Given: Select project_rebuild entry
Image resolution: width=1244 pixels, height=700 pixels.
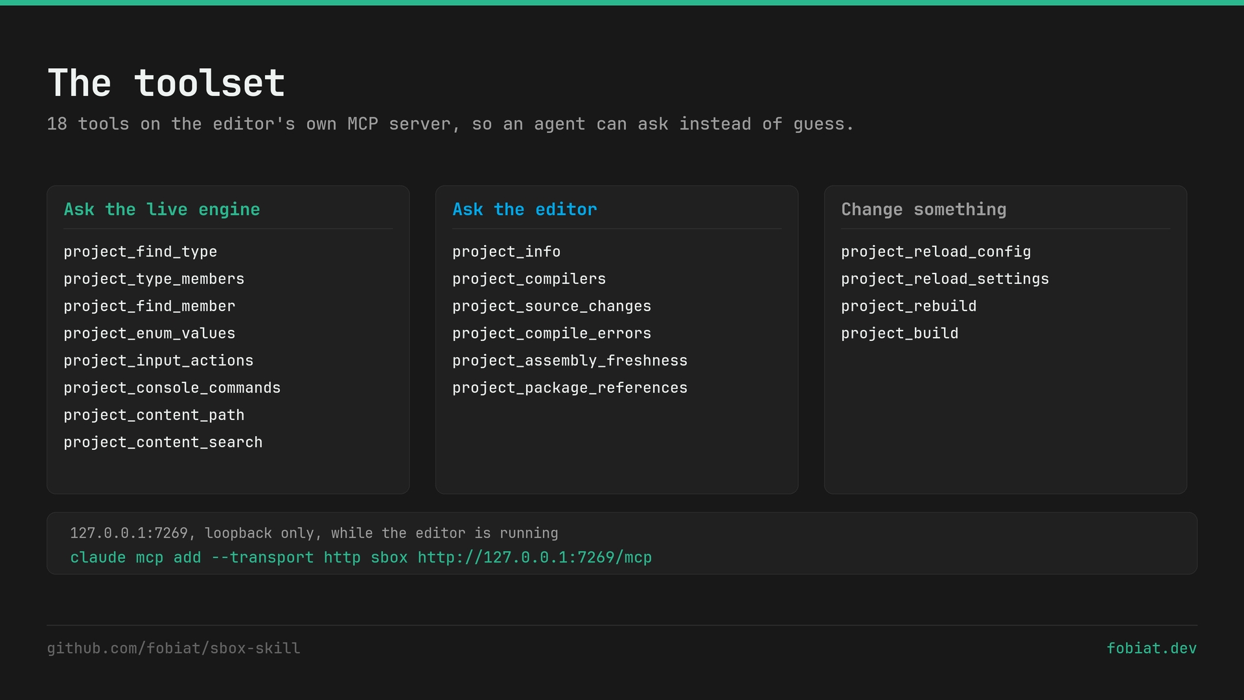Looking at the screenshot, I should (x=909, y=306).
